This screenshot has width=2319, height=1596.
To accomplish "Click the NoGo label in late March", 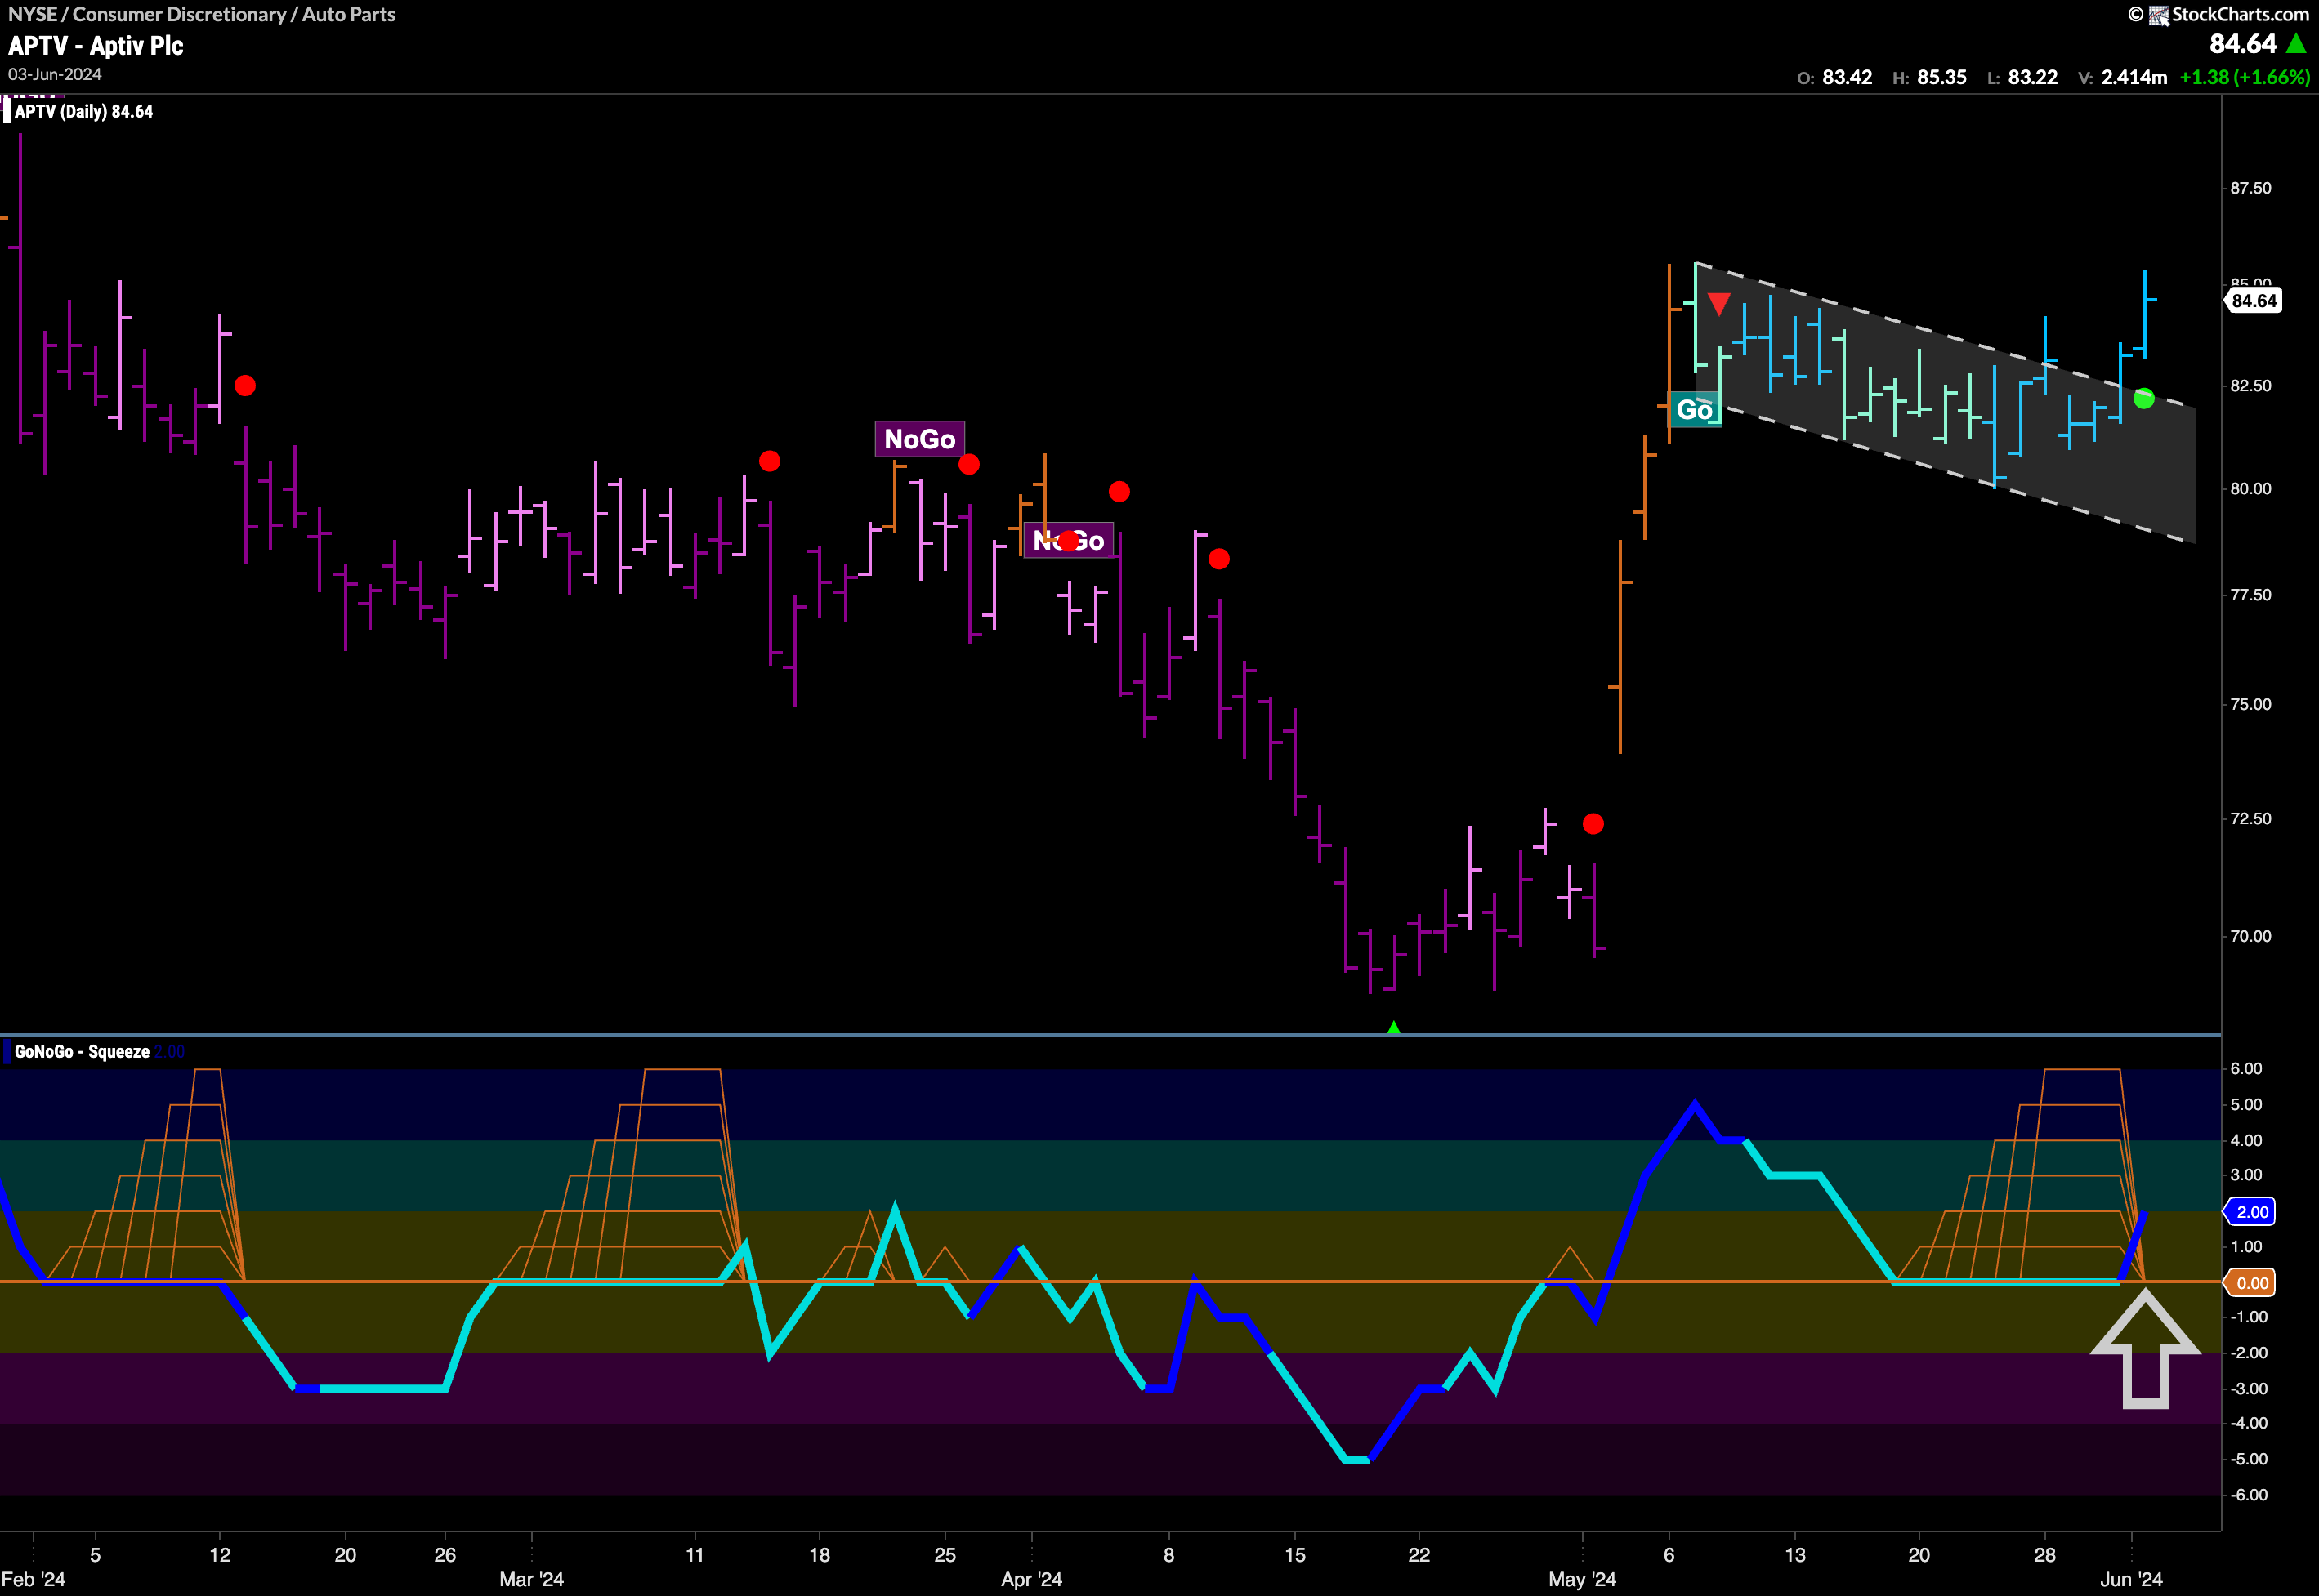I will (919, 439).
